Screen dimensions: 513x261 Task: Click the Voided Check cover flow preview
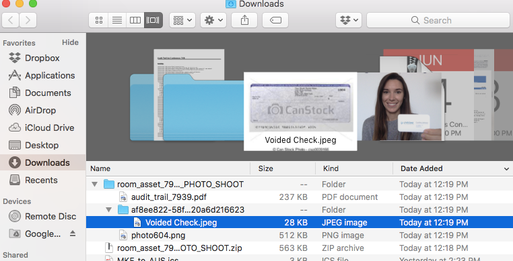point(300,111)
